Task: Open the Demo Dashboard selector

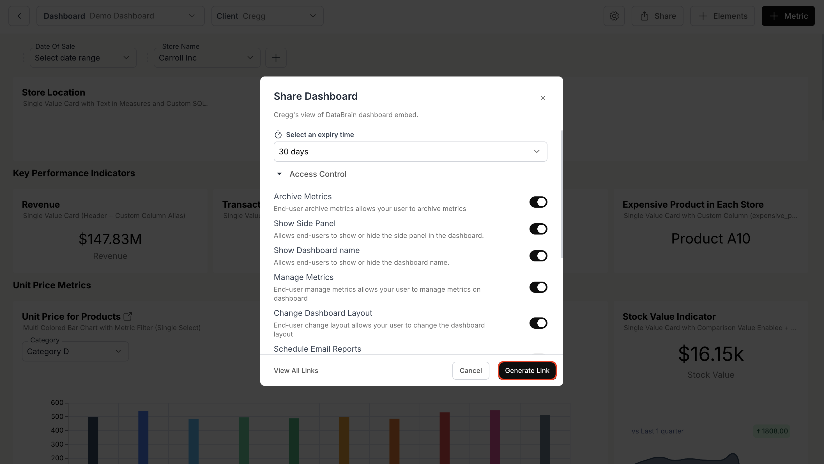Action: click(121, 16)
